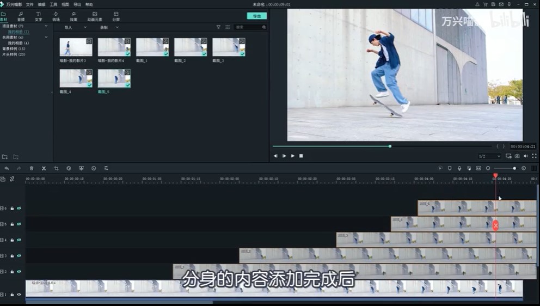540x306 pixels.
Task: Select the 截图_3 thumbnail
Action: (229, 47)
